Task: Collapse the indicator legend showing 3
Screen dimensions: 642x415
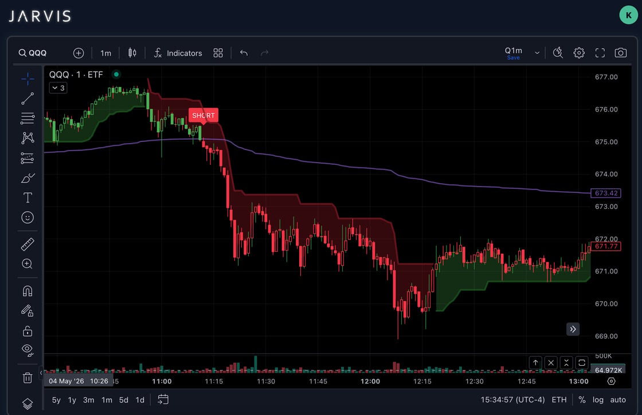Action: (58, 88)
